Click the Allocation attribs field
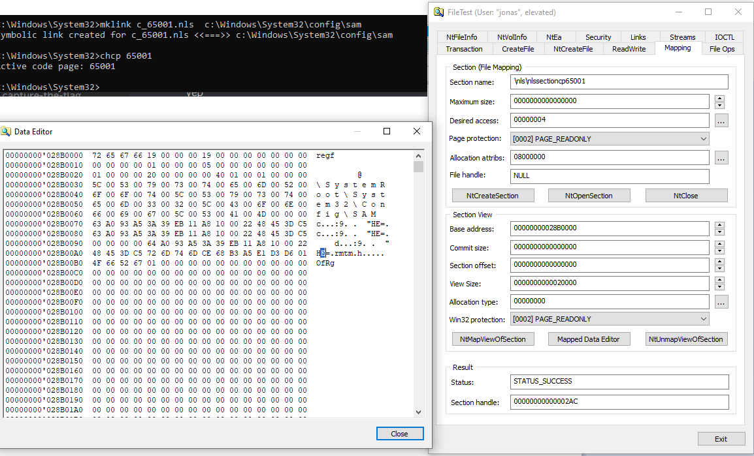Viewport: 754px width, 456px height. tap(609, 157)
